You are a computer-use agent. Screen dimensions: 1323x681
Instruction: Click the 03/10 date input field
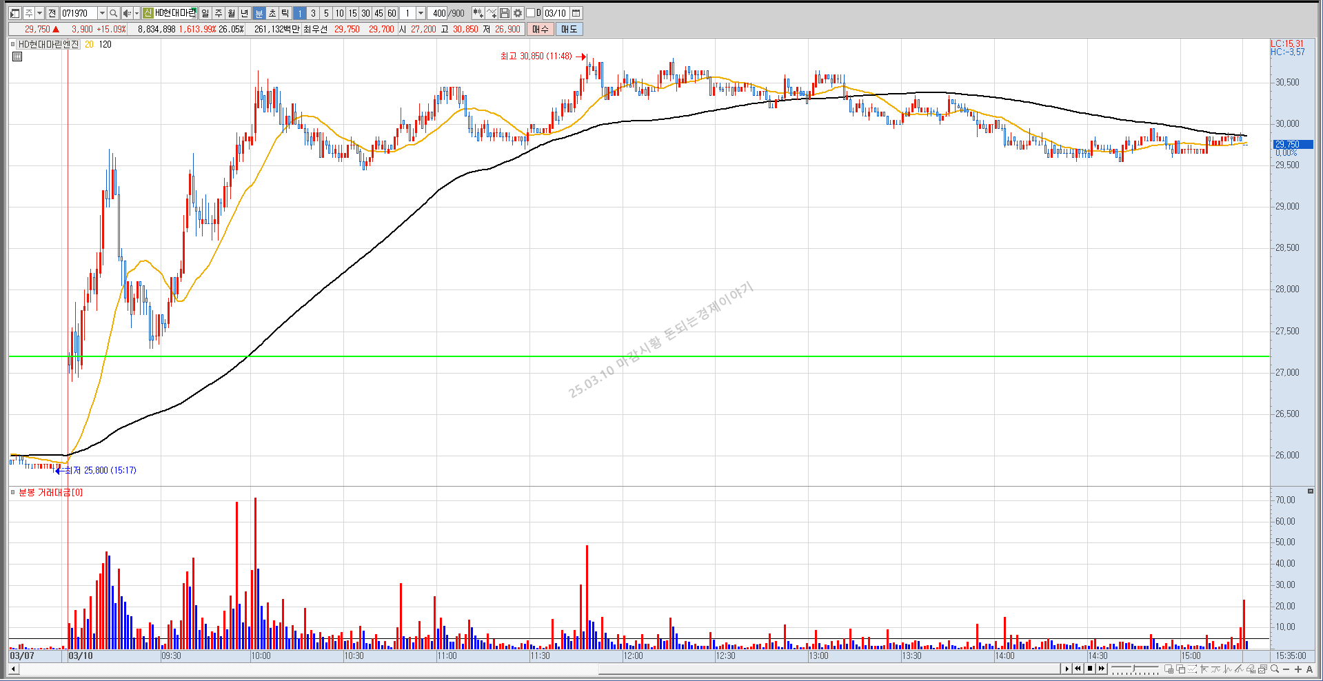pos(555,13)
